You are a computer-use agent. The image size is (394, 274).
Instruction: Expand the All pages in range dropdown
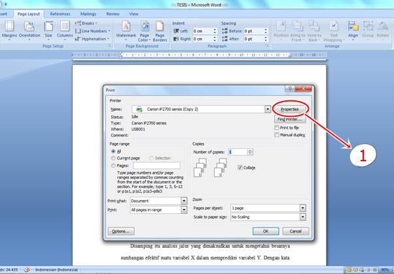pyautogui.click(x=184, y=210)
